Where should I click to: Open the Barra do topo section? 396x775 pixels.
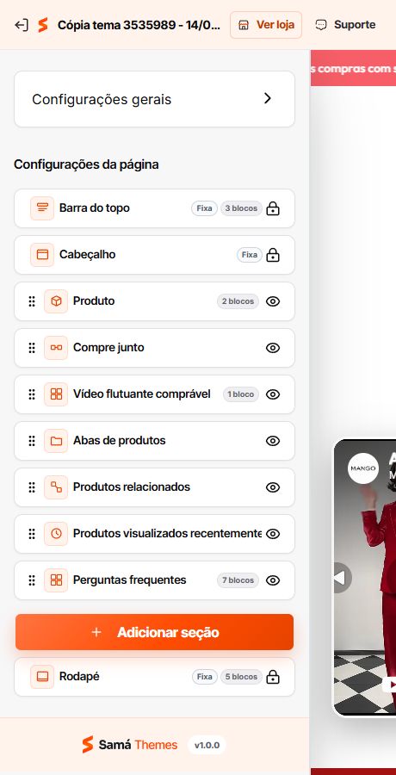point(154,208)
